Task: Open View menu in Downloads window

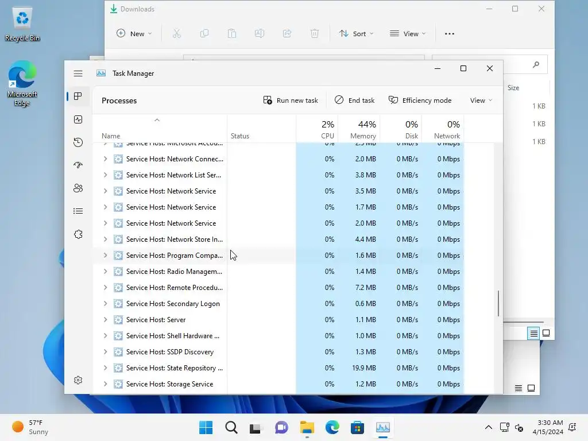Action: pyautogui.click(x=408, y=34)
